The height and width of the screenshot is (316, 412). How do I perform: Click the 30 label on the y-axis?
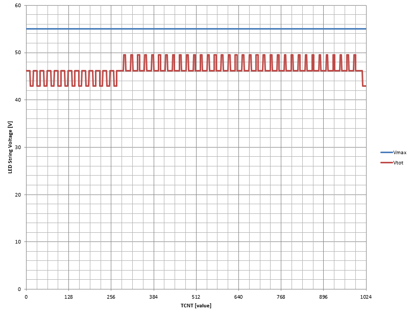point(17,148)
